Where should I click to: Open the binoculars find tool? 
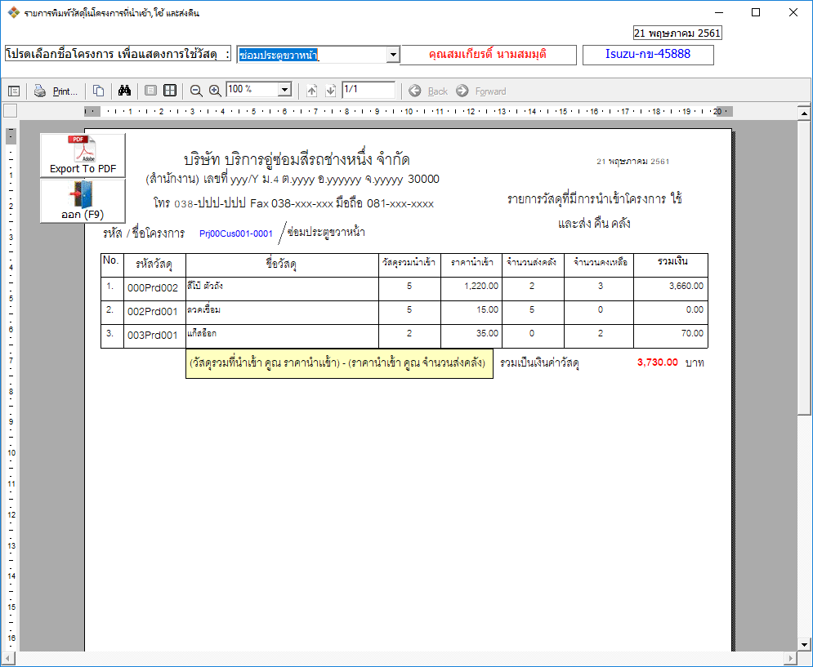pos(124,91)
